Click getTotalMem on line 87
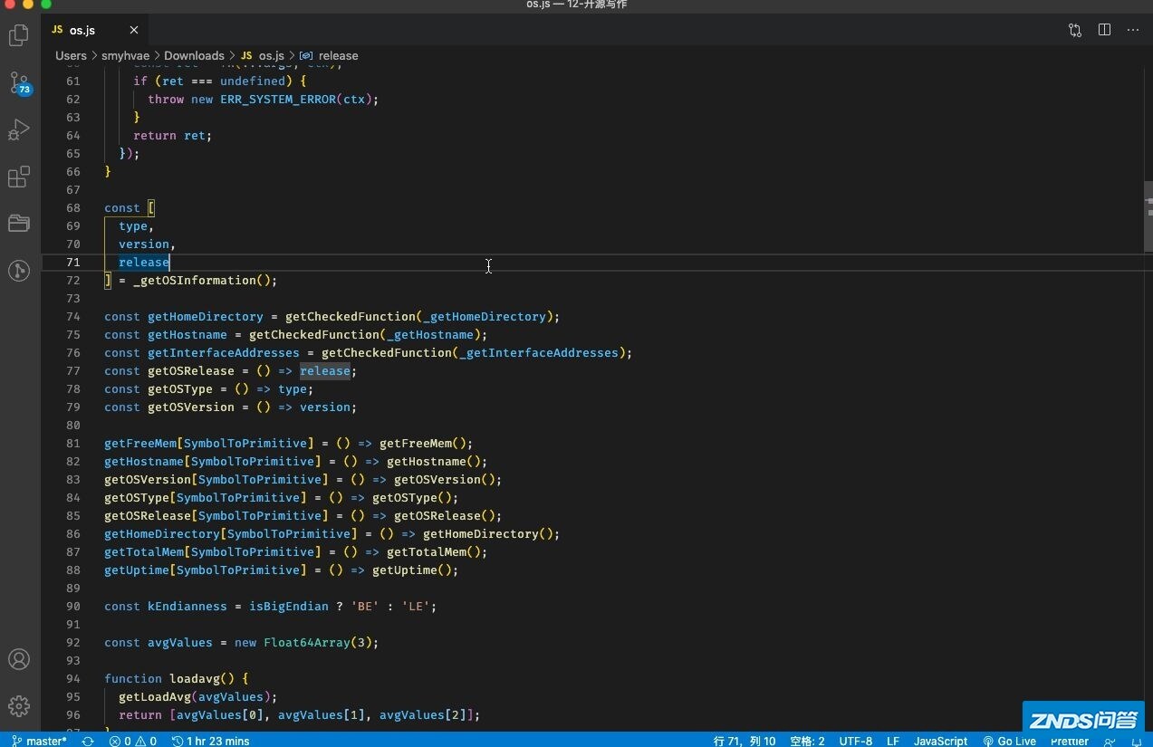 click(x=144, y=551)
